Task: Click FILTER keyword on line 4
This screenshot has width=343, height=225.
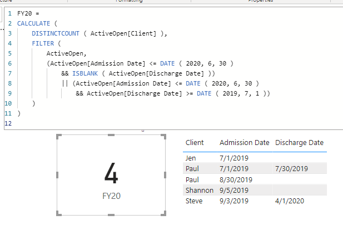Action: (x=43, y=43)
